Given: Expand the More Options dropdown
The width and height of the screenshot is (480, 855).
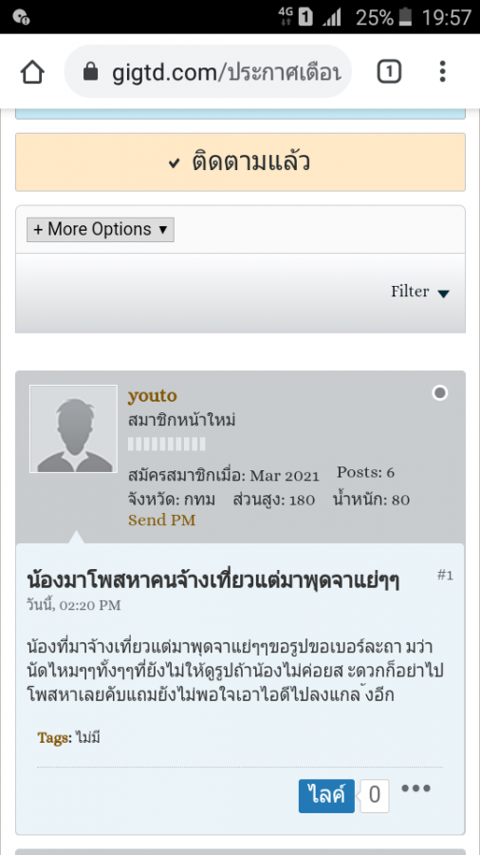Looking at the screenshot, I should 101,230.
